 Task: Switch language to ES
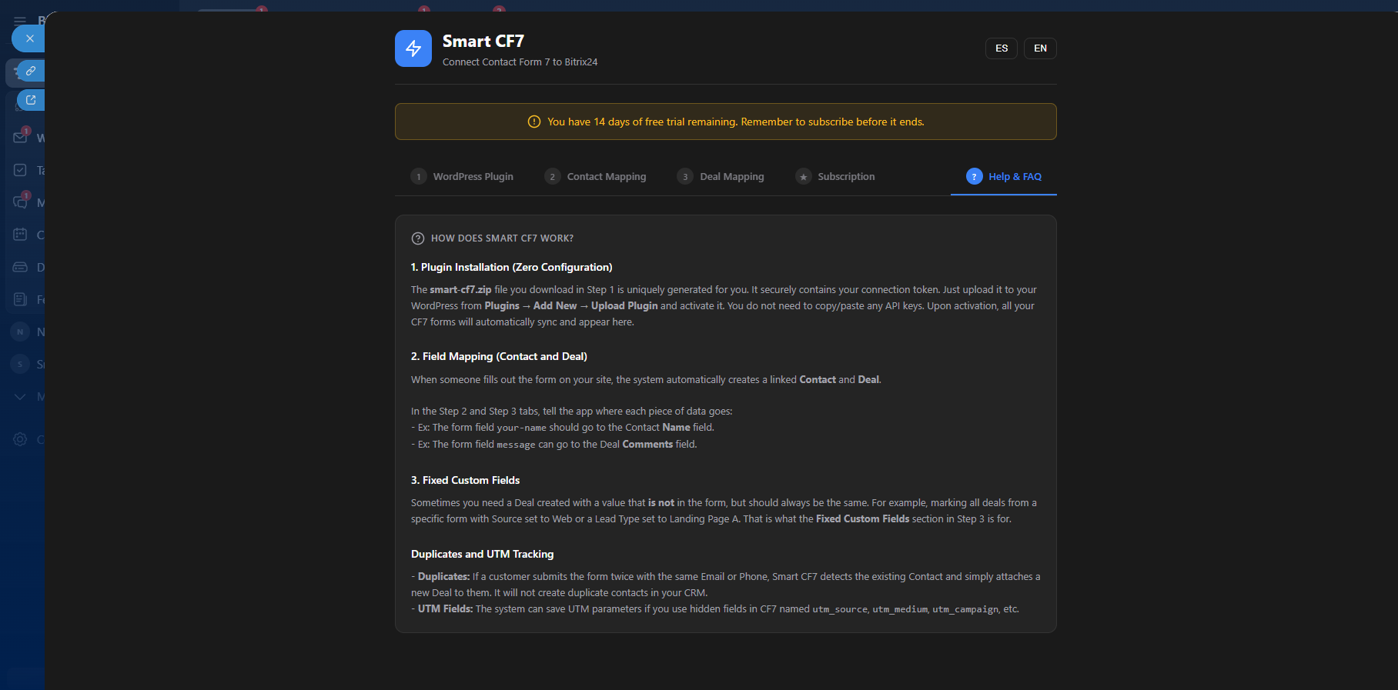click(x=1001, y=48)
